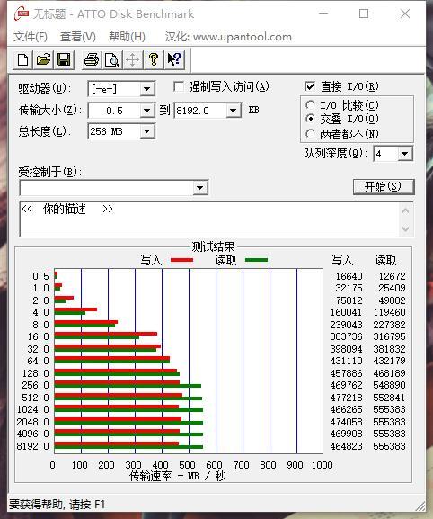Click the 1024.0 row label in chart
Image resolution: width=433 pixels, height=519 pixels.
pos(33,409)
